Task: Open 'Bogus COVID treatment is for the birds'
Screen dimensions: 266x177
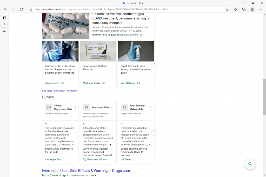Action: (x=59, y=150)
